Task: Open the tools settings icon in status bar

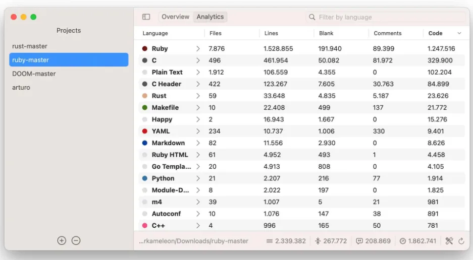Action: point(449,241)
